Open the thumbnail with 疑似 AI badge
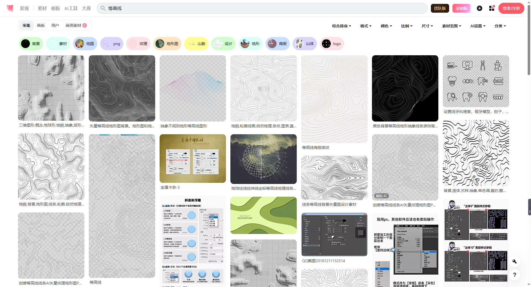Viewport: 531px width, 287px height. tap(405, 167)
